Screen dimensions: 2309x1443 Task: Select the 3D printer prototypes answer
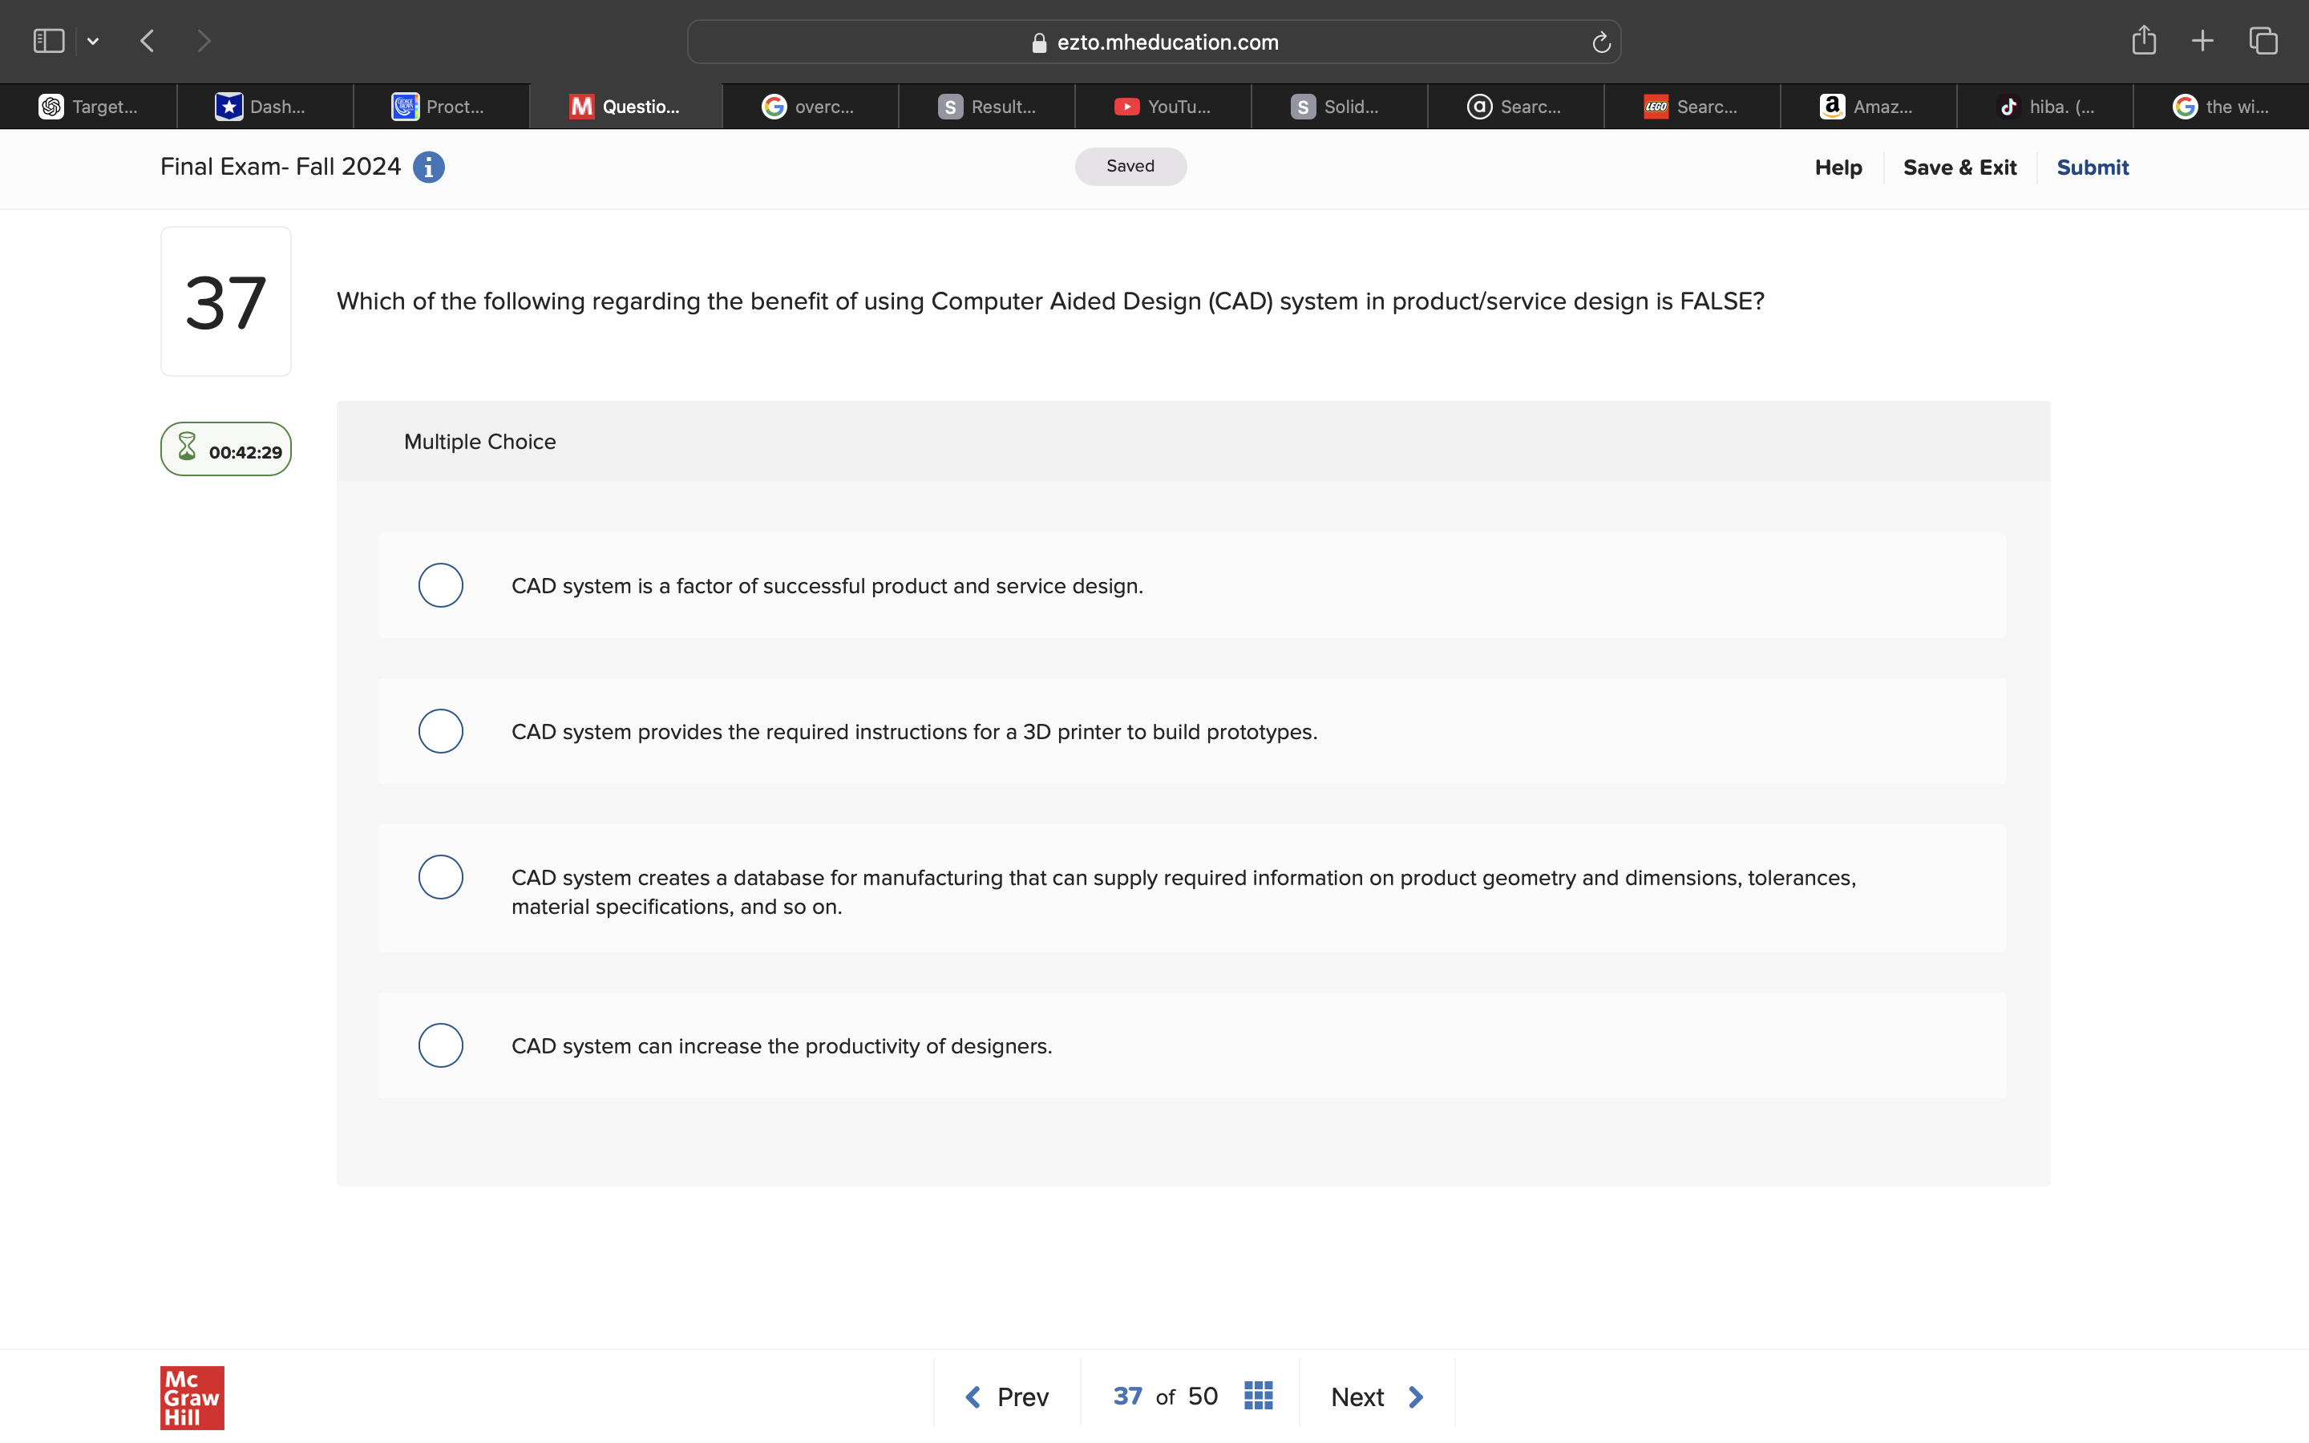pyautogui.click(x=441, y=731)
